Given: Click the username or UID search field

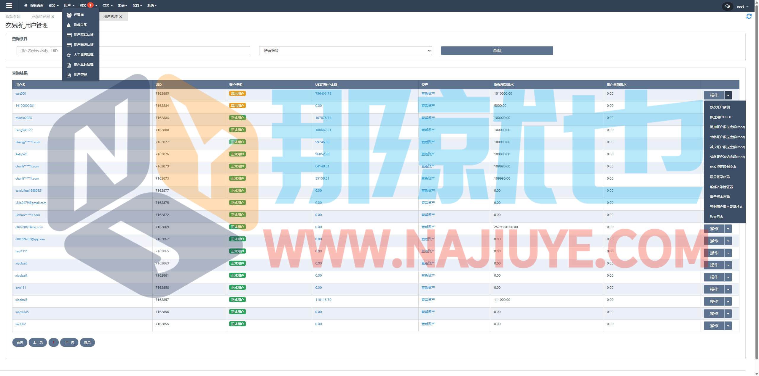Looking at the screenshot, I should [x=39, y=51].
